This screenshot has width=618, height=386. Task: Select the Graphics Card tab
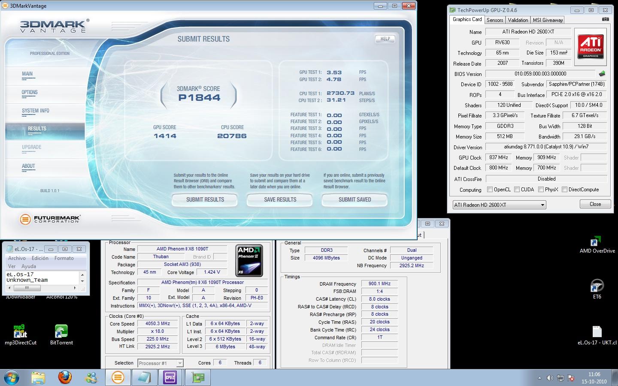coord(467,19)
